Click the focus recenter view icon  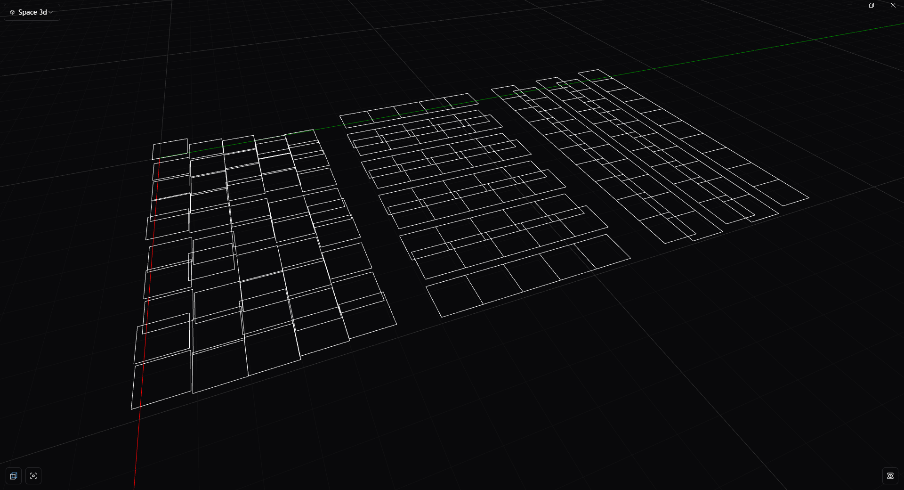click(33, 476)
